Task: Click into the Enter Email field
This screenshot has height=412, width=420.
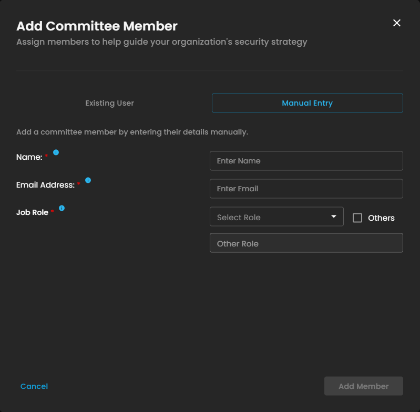Action: point(306,189)
